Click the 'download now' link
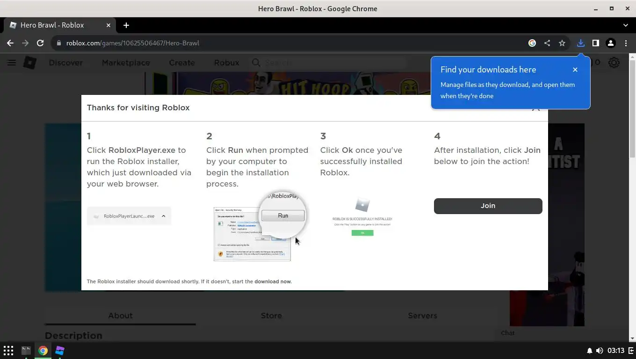The image size is (636, 359). [273, 281]
